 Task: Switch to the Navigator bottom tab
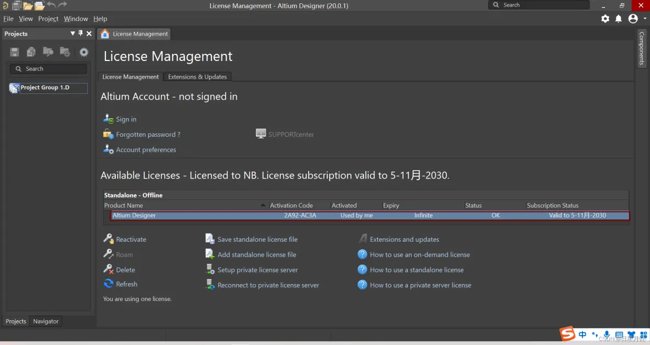coord(46,321)
